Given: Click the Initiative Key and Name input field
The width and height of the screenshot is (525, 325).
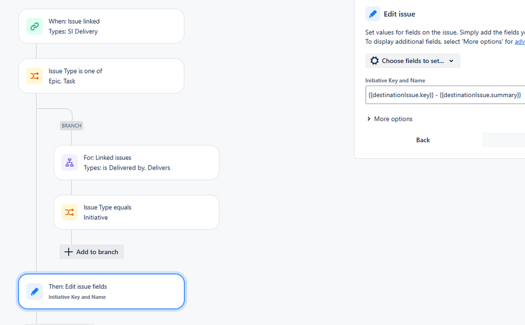Looking at the screenshot, I should point(445,95).
